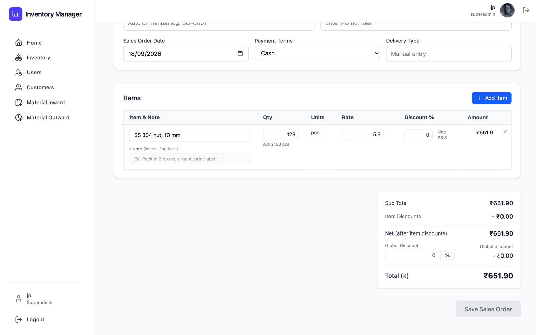This screenshot has width=536, height=335.
Task: Open the date picker calendar icon
Action: click(x=240, y=54)
